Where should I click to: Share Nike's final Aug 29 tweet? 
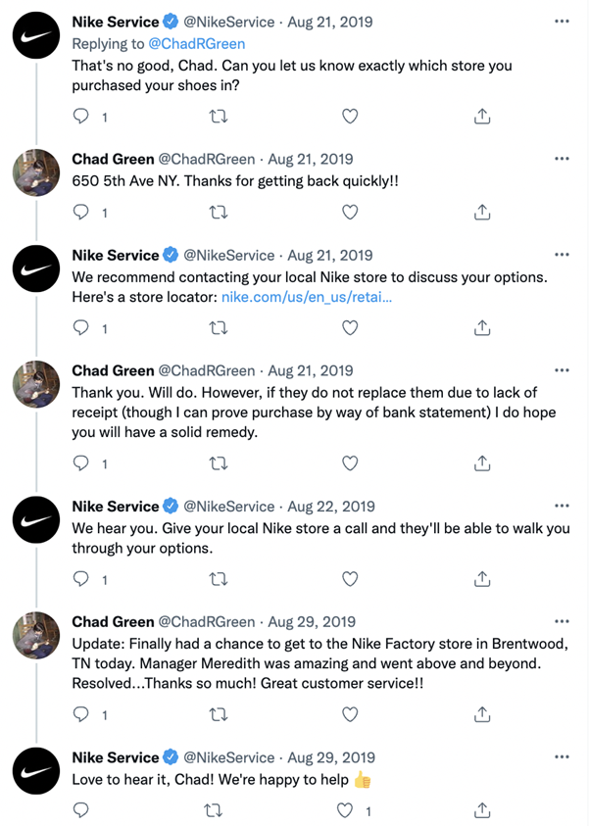click(x=481, y=811)
